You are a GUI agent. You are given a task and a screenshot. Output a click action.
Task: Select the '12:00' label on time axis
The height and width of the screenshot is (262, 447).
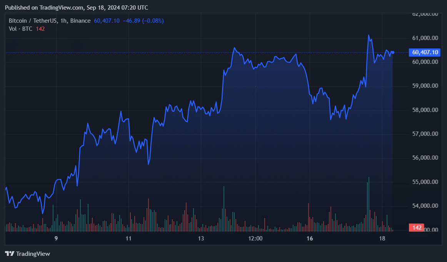[x=256, y=238]
